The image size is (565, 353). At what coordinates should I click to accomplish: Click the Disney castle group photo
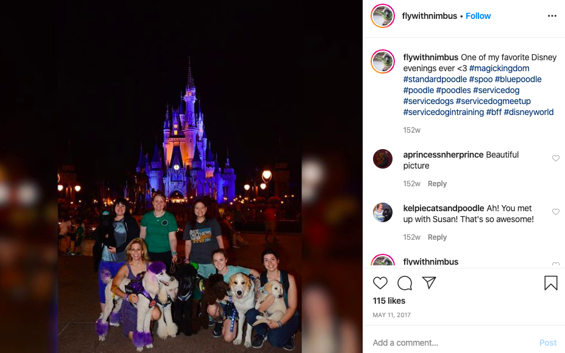179,177
